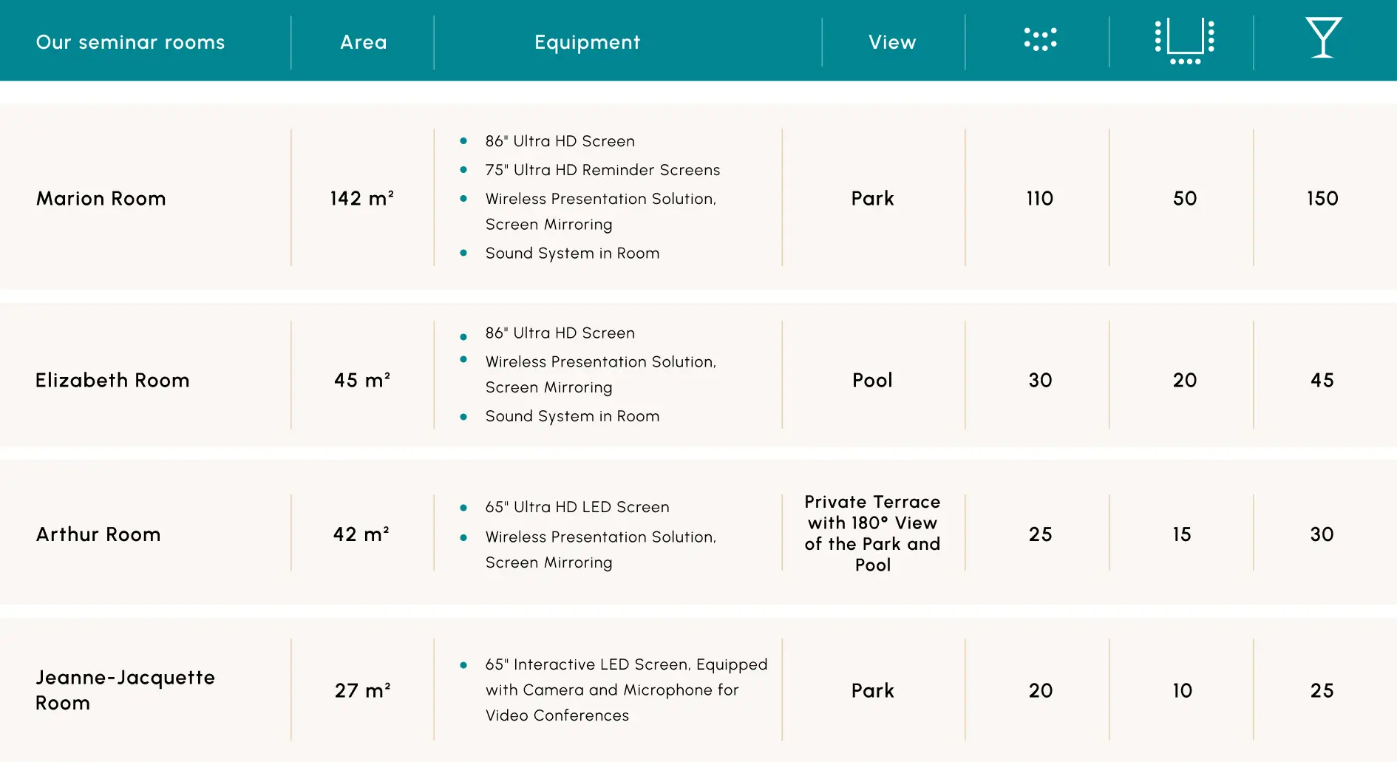Click '65" Ultra HD LED Screen' item

tap(577, 507)
